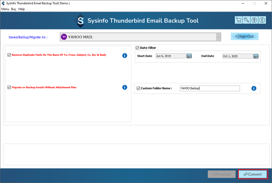Show info for Custom Folder Name
Image resolution: width=272 pixels, height=183 pixels.
click(254, 89)
